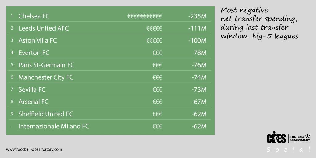Click Aston Villa FC's euro symbols
This screenshot has width=316, height=158.
tap(154, 41)
